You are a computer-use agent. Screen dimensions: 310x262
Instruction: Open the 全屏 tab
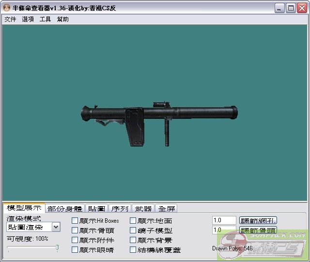coord(166,209)
